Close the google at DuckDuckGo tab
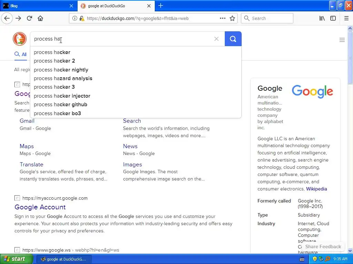 click(x=149, y=6)
